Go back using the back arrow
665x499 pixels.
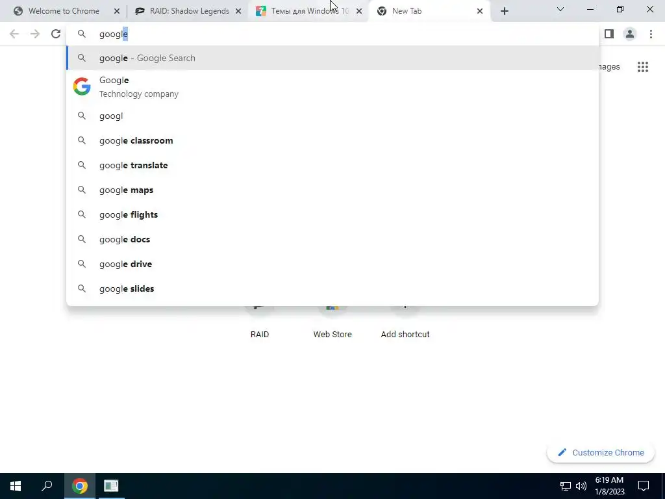(14, 34)
